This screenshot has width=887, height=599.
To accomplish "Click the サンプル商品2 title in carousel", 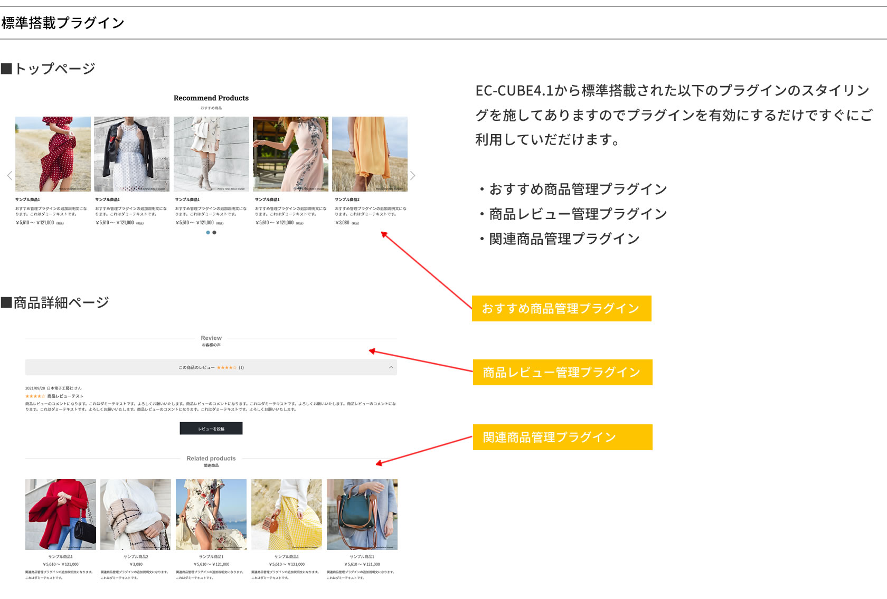I will coord(347,199).
